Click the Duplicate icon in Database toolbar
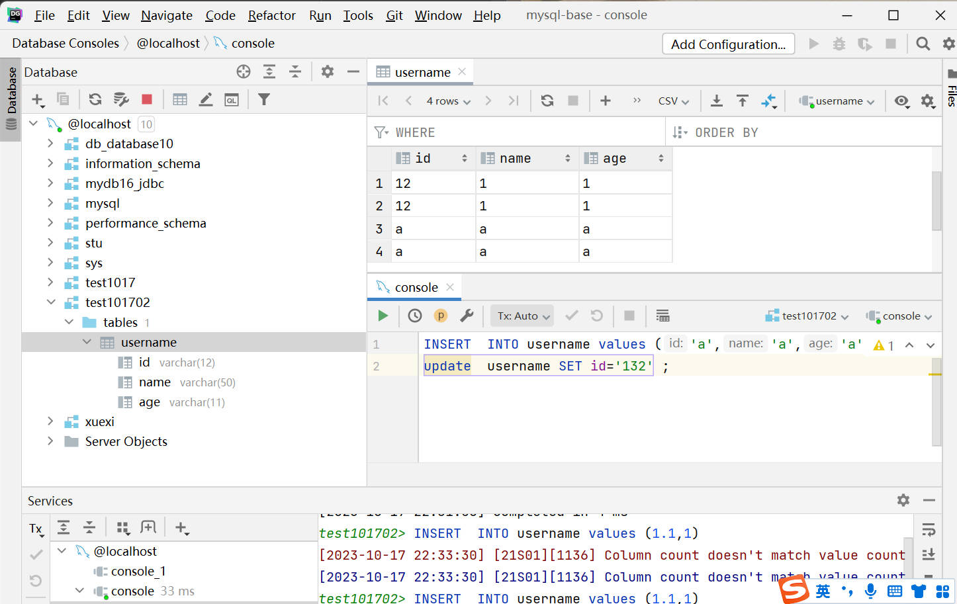Viewport: 957px width, 604px height. [x=63, y=99]
